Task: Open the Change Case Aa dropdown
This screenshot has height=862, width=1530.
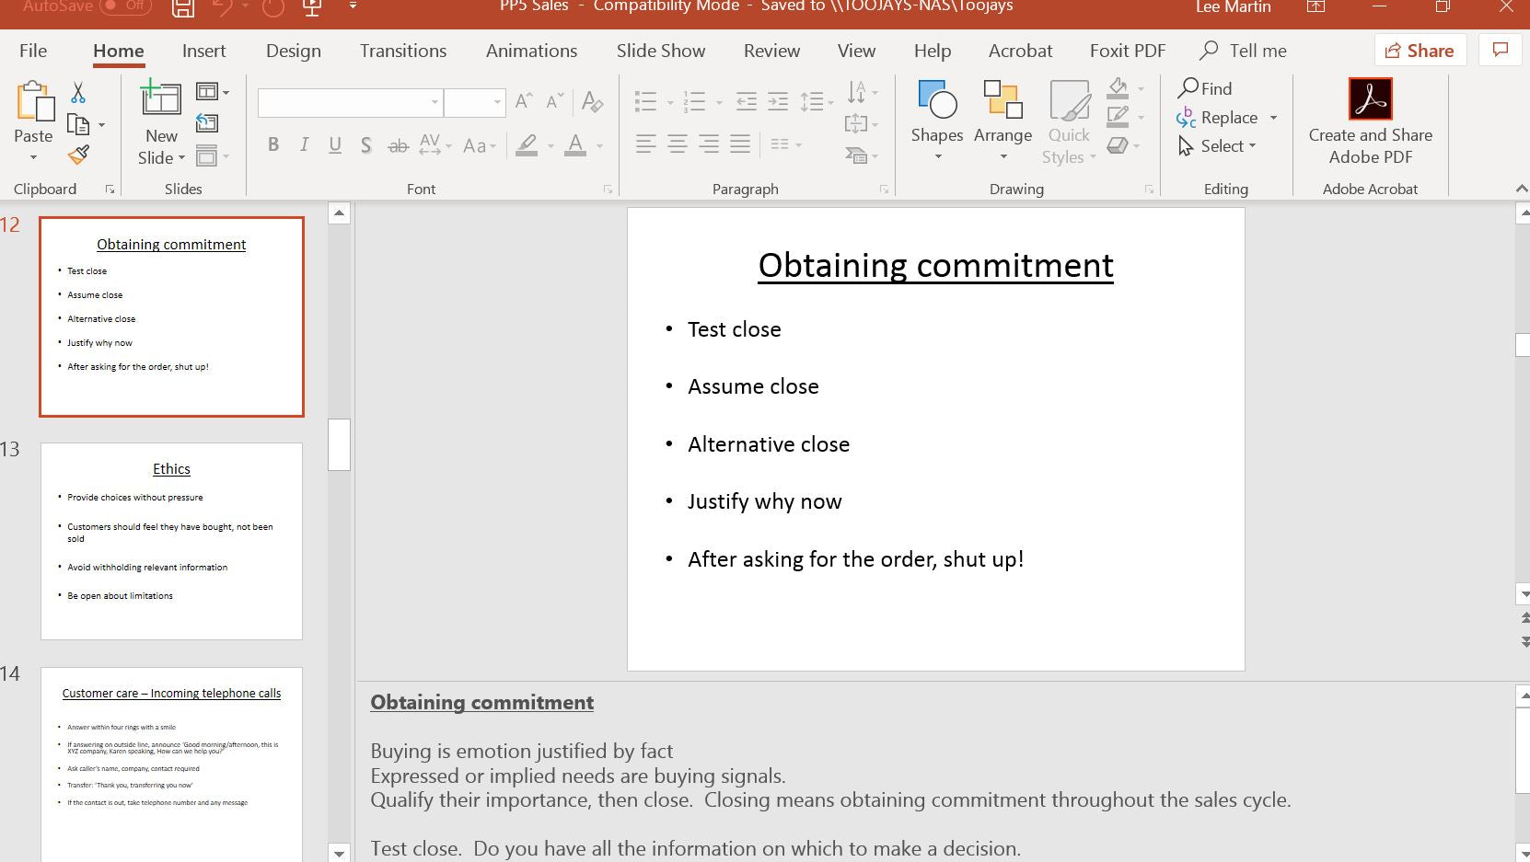Action: pos(480,145)
